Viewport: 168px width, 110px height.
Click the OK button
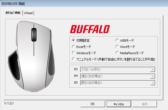(x=93, y=104)
